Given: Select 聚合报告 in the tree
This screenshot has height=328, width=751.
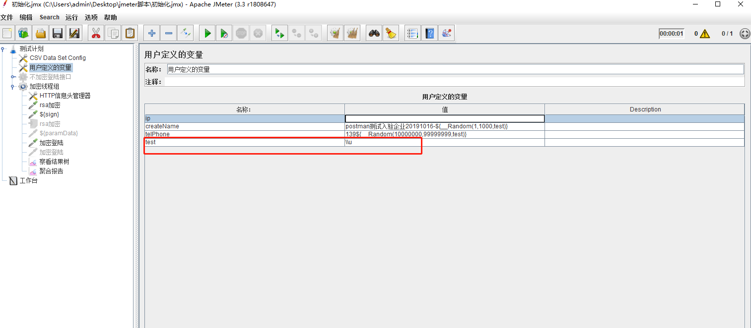Looking at the screenshot, I should tap(51, 171).
